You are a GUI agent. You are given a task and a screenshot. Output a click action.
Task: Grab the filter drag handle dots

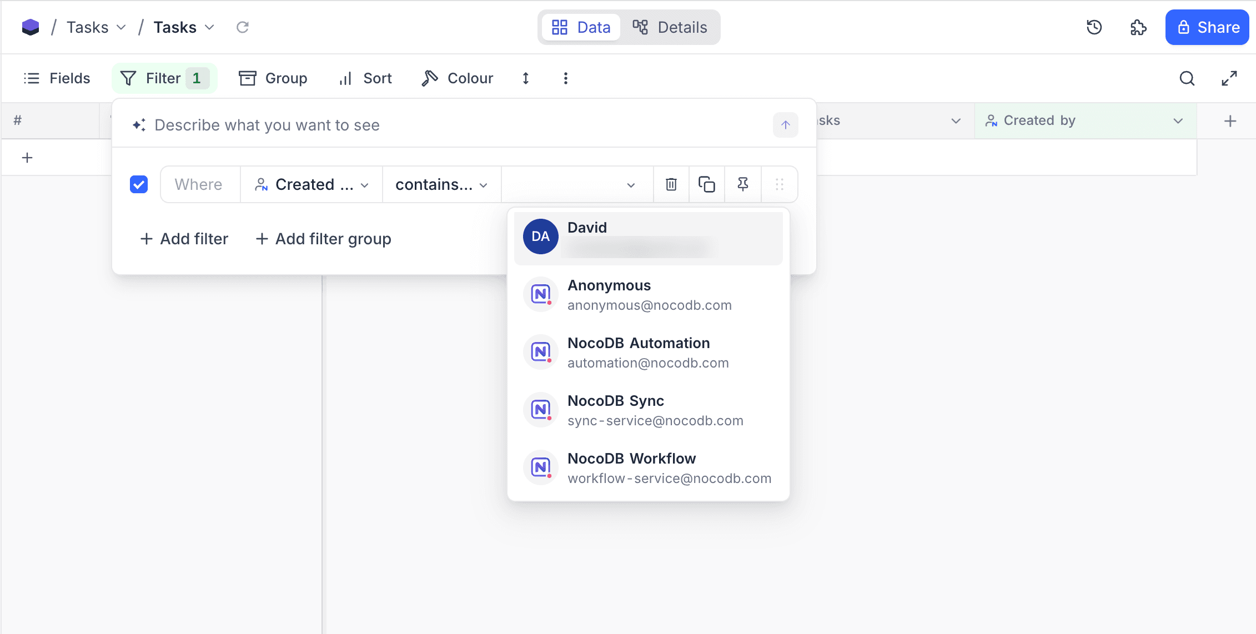point(780,184)
